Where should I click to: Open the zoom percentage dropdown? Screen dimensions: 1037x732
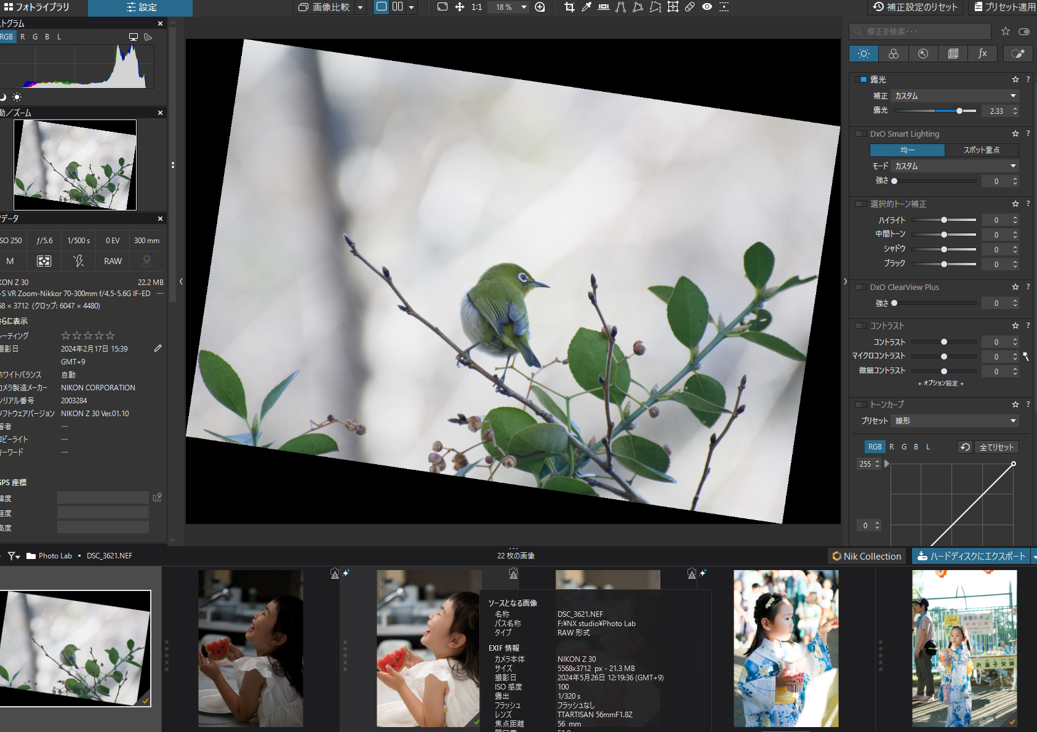524,7
